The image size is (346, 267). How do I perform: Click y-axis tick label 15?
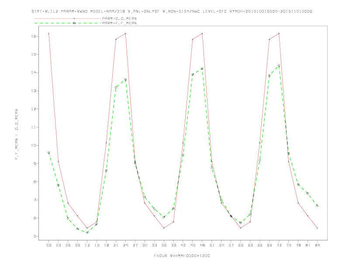34,55
